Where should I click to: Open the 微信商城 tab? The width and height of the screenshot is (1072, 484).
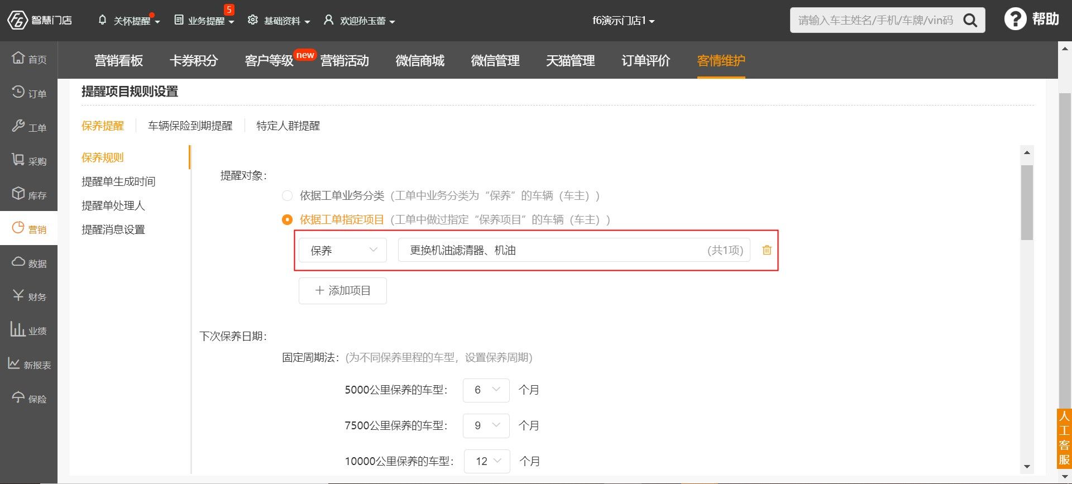coord(420,60)
